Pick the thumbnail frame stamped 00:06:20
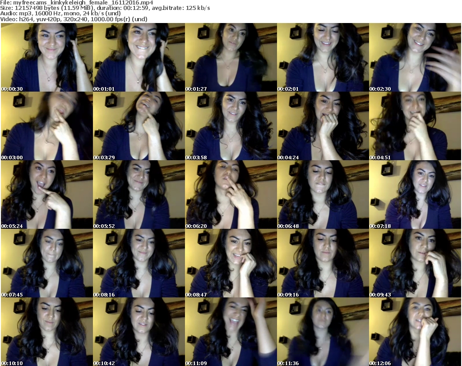The width and height of the screenshot is (462, 366). 231,195
